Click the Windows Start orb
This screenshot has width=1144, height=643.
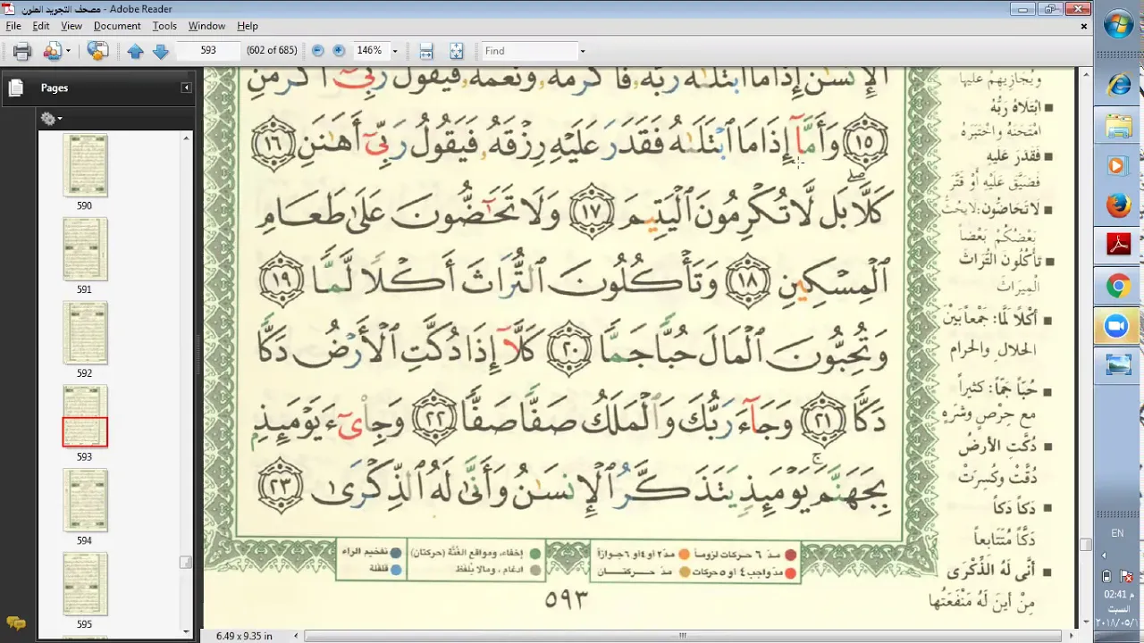tap(1118, 24)
